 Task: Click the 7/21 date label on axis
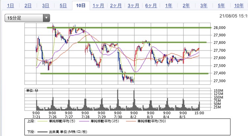[x=36, y=117]
